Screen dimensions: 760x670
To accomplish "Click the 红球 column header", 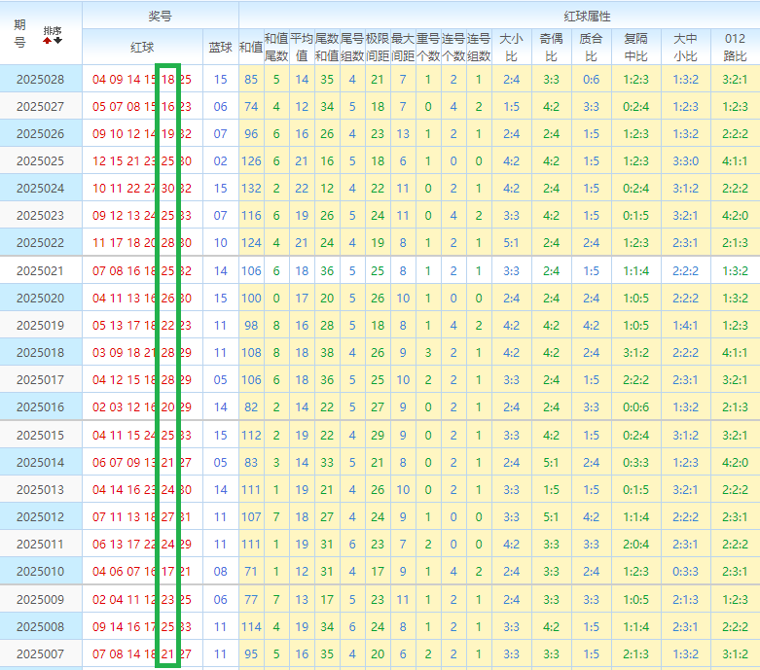I will coord(142,47).
